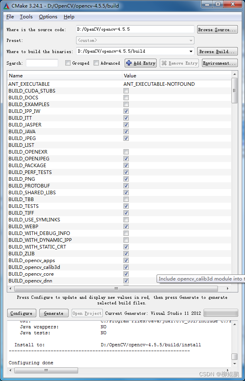
Task: Click the Remove Entry cross icon
Action: tap(164, 63)
